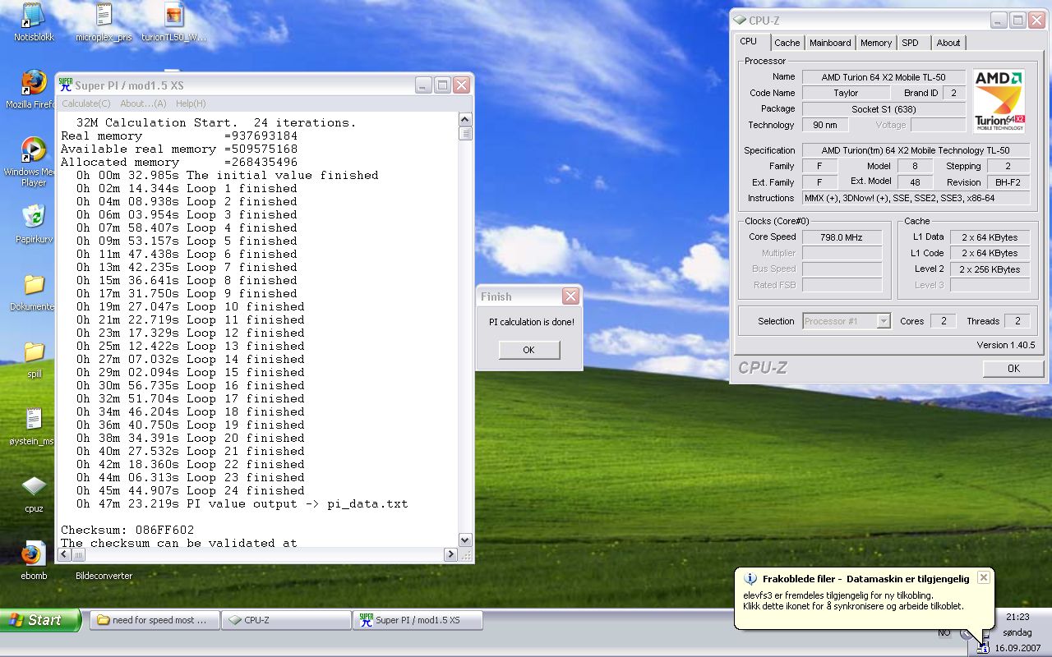
Task: Maximize the Super PI window
Action: click(442, 85)
